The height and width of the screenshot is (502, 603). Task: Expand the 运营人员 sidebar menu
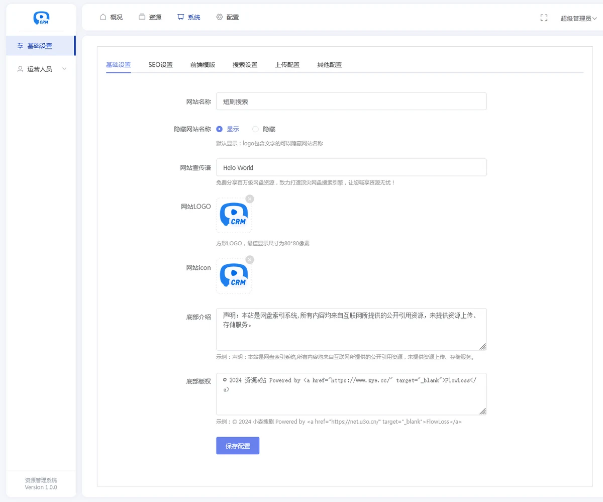[x=41, y=69]
